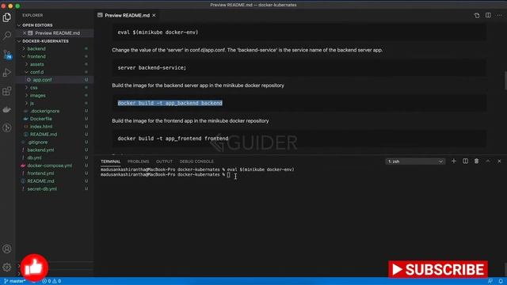Close Preview README.md in Open Editors

tap(25, 33)
